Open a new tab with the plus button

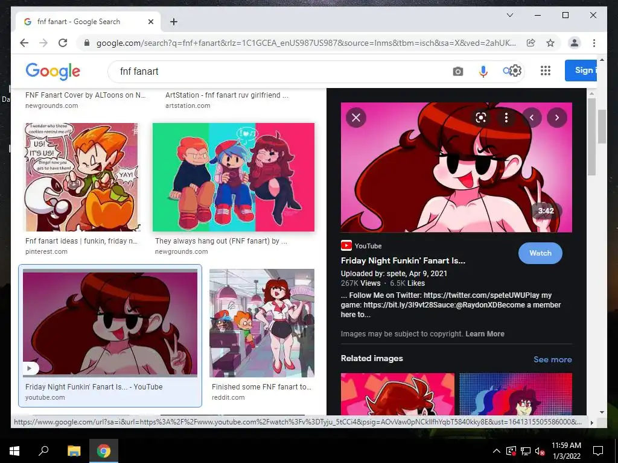click(174, 22)
